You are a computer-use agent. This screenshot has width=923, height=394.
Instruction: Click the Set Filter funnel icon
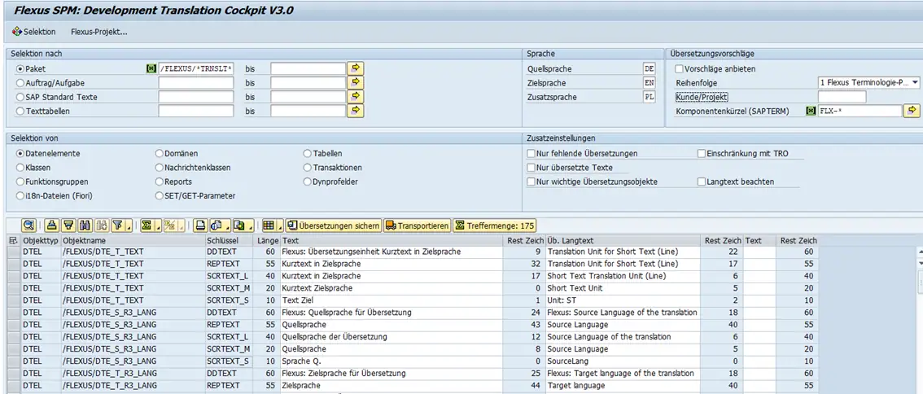click(117, 225)
